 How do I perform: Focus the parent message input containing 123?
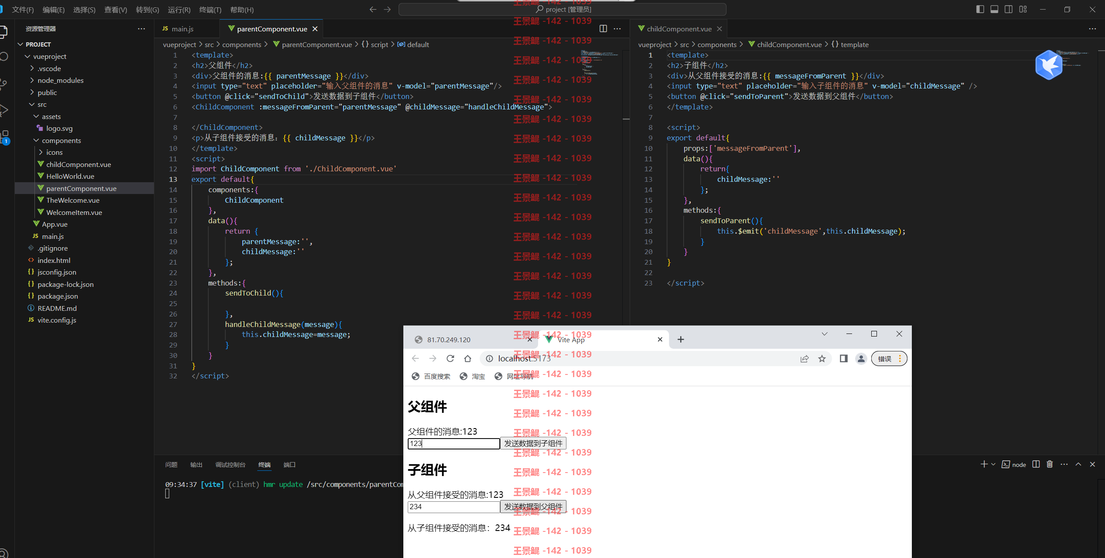pos(454,443)
